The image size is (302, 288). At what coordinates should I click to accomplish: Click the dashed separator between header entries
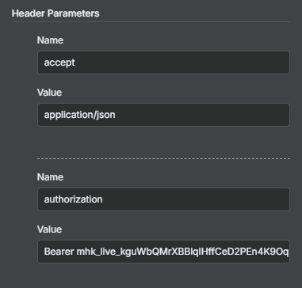point(163,159)
